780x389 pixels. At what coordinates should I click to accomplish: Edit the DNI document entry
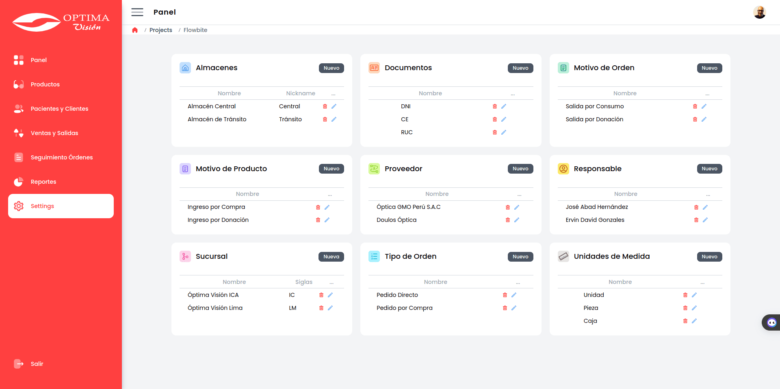point(504,106)
